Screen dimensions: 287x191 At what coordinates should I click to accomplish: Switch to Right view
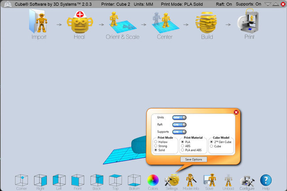[x=40, y=180]
